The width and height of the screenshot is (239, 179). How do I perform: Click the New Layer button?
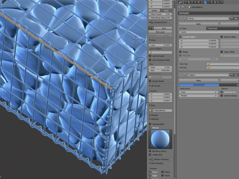[x=160, y=32]
